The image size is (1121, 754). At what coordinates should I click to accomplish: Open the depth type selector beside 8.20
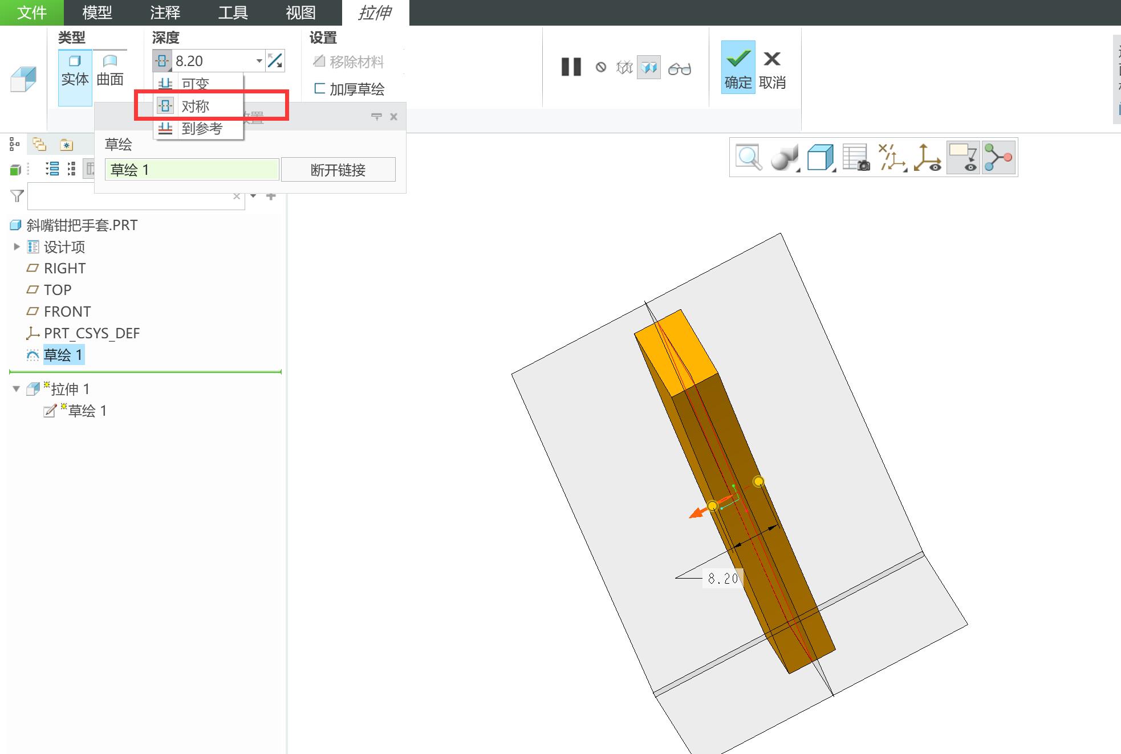pos(162,61)
